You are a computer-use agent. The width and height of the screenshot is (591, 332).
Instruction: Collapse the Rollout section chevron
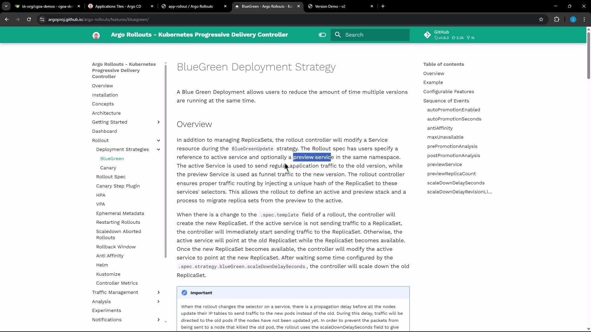click(159, 140)
